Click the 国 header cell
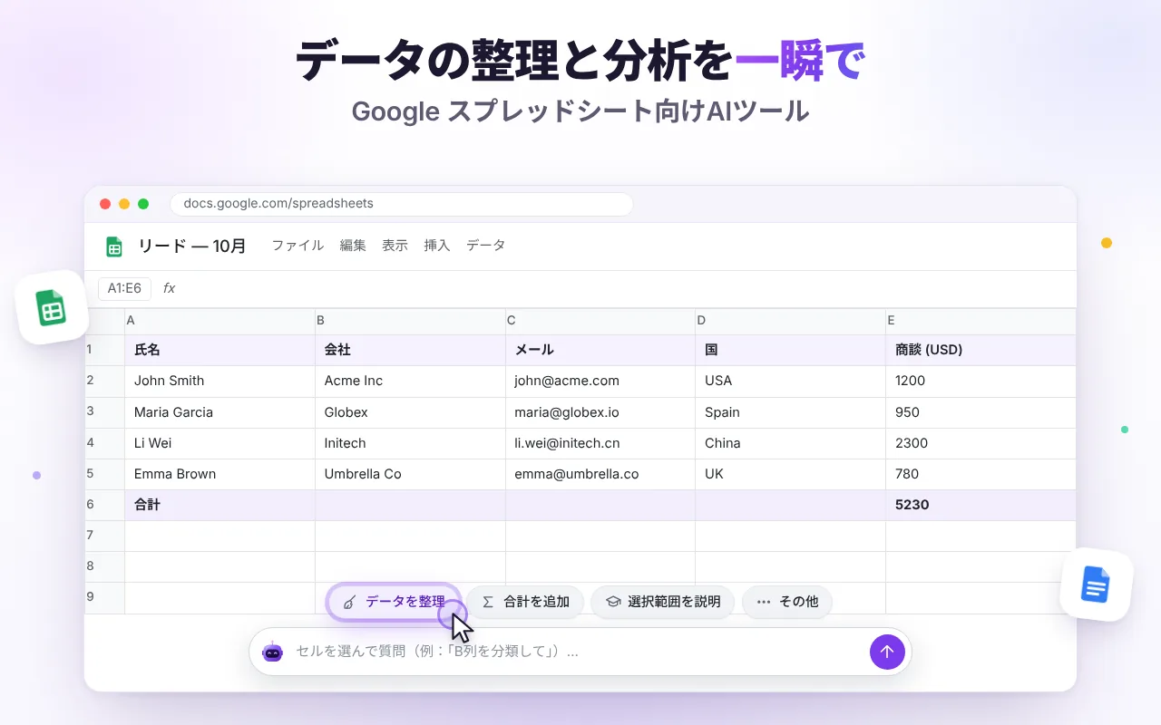 790,350
